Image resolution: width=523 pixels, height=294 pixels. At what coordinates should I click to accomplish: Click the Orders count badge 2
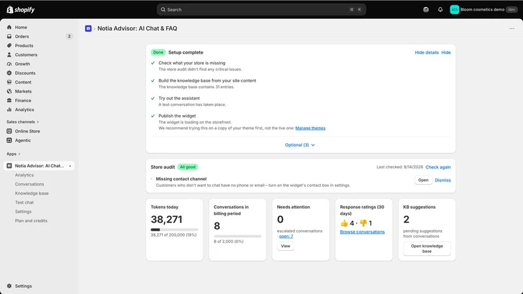click(69, 37)
